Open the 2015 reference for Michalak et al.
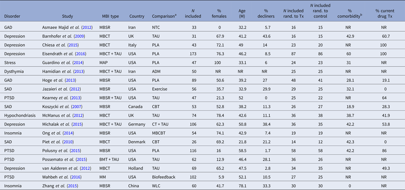The height and width of the screenshot is (190, 405). click(77, 124)
